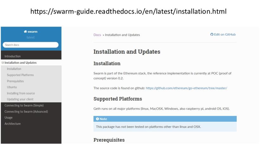Open the Introduction page in sidebar
Viewport: 263px width, 148px height.
[13, 56]
